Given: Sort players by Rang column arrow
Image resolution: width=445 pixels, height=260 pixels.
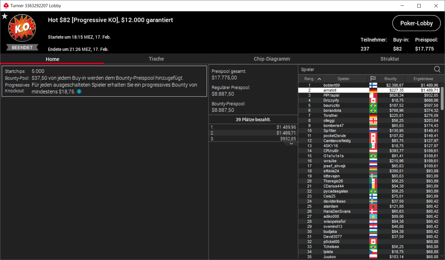Looking at the screenshot, I should [x=319, y=79].
